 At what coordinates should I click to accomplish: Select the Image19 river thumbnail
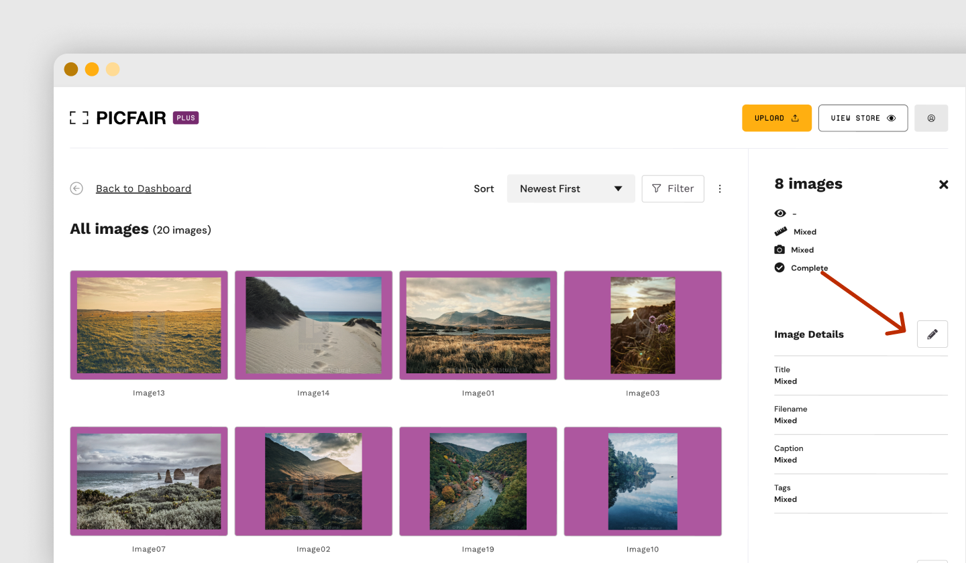(x=478, y=481)
